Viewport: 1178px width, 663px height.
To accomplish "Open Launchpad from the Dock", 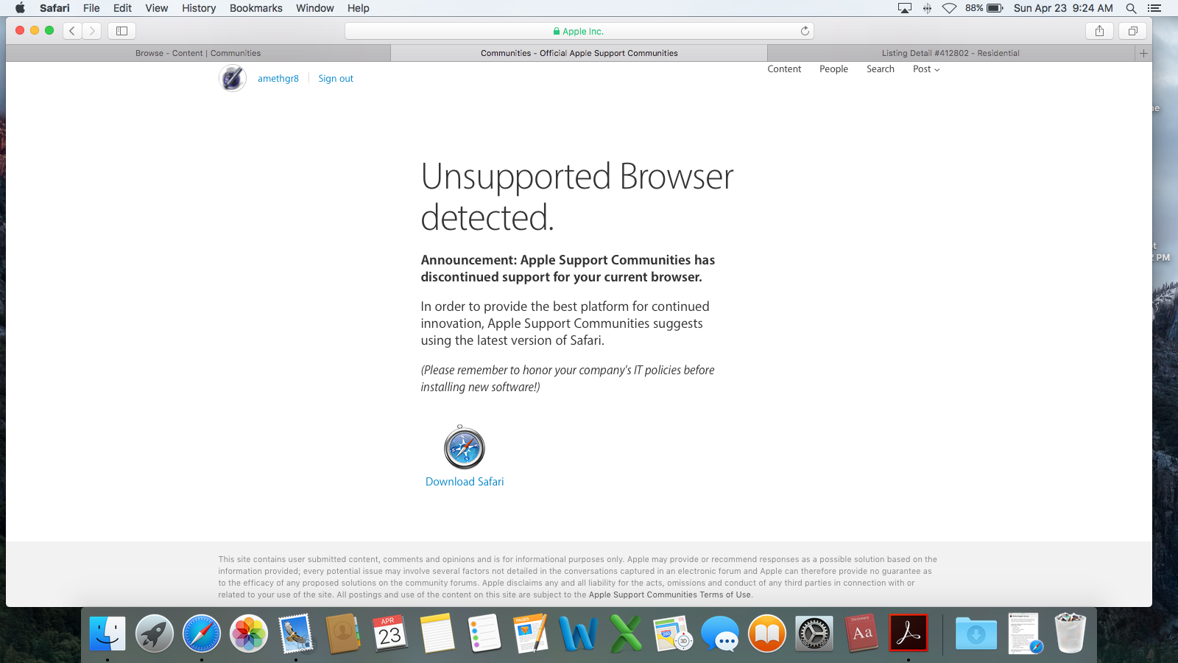I will pos(154,632).
